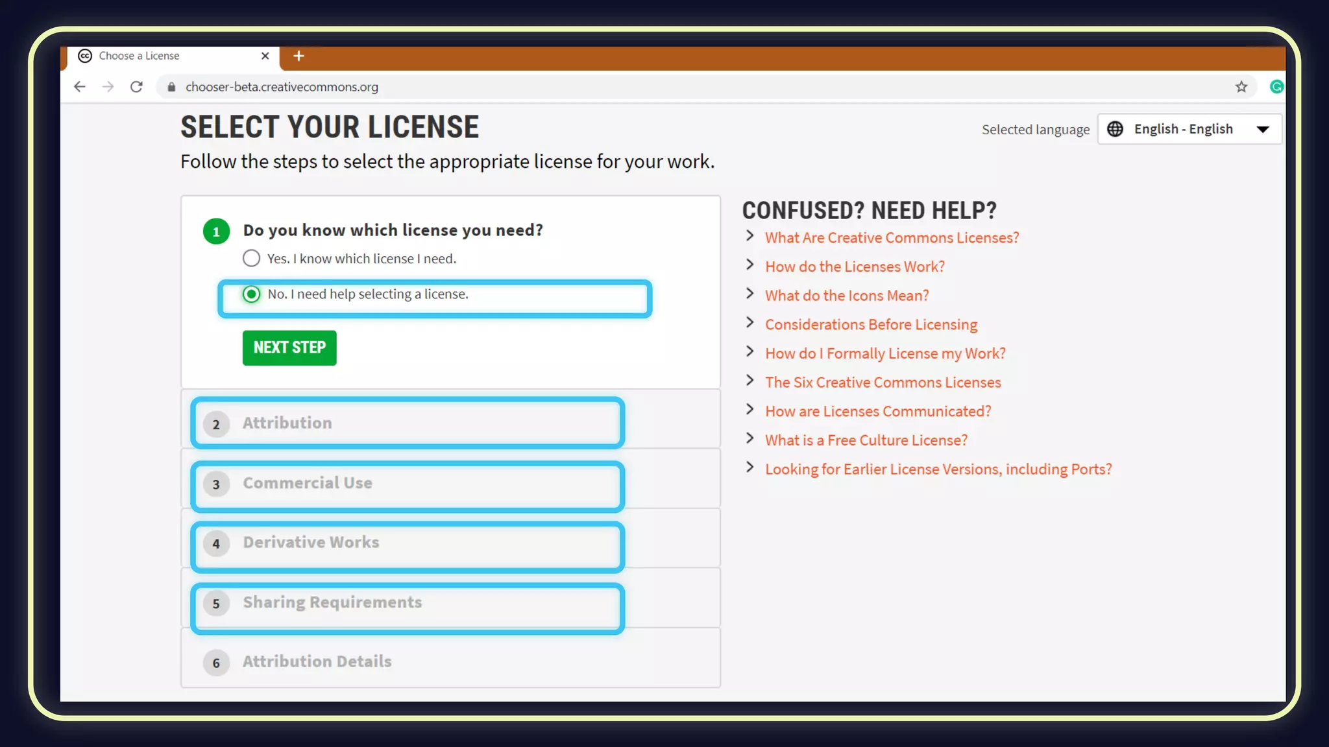The image size is (1329, 747).
Task: Select 'No. I need help selecting a license'
Action: pos(251,294)
